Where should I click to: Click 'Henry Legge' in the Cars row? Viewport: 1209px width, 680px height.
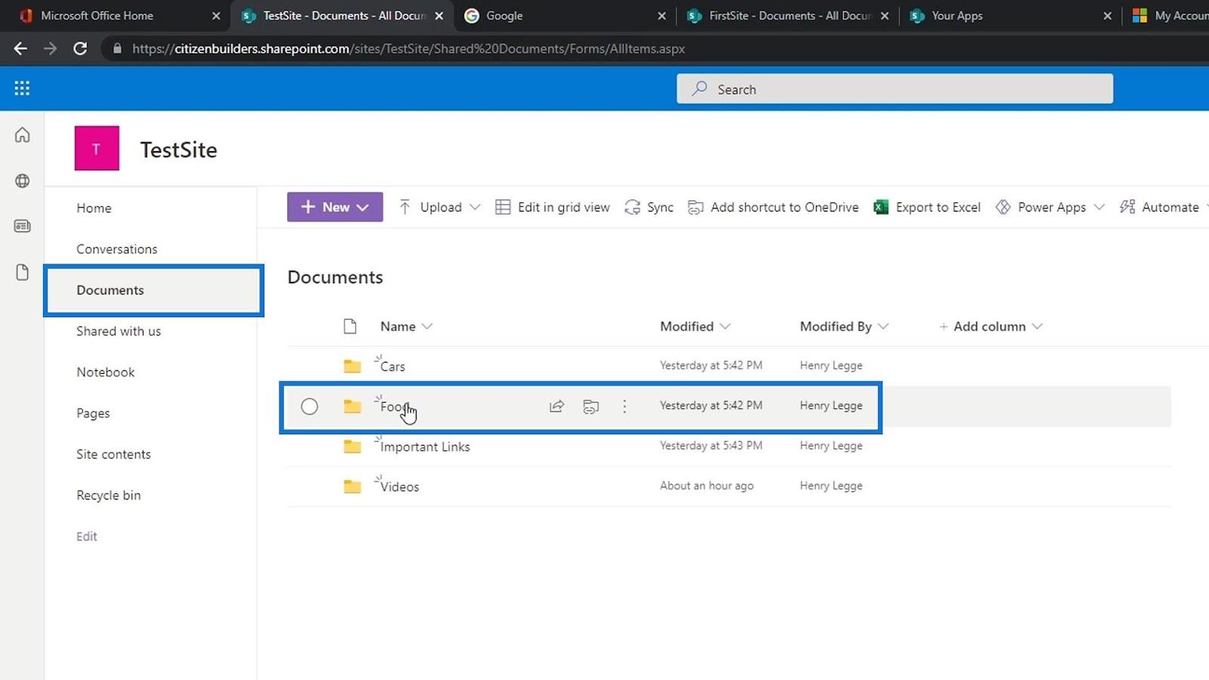click(x=831, y=366)
